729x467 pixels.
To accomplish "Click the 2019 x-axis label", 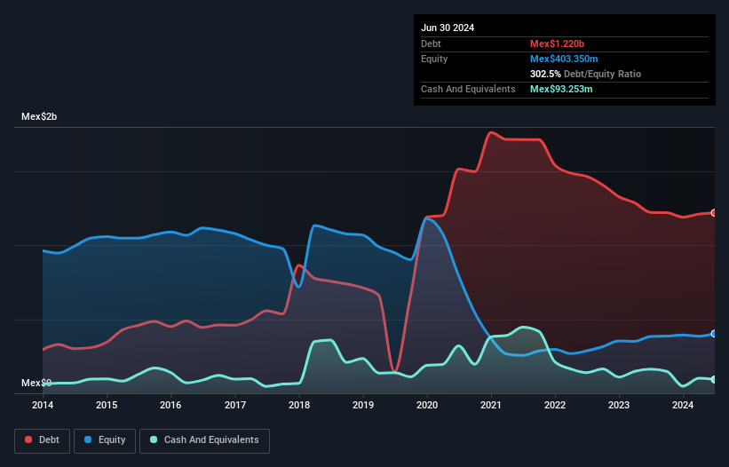I will [363, 405].
